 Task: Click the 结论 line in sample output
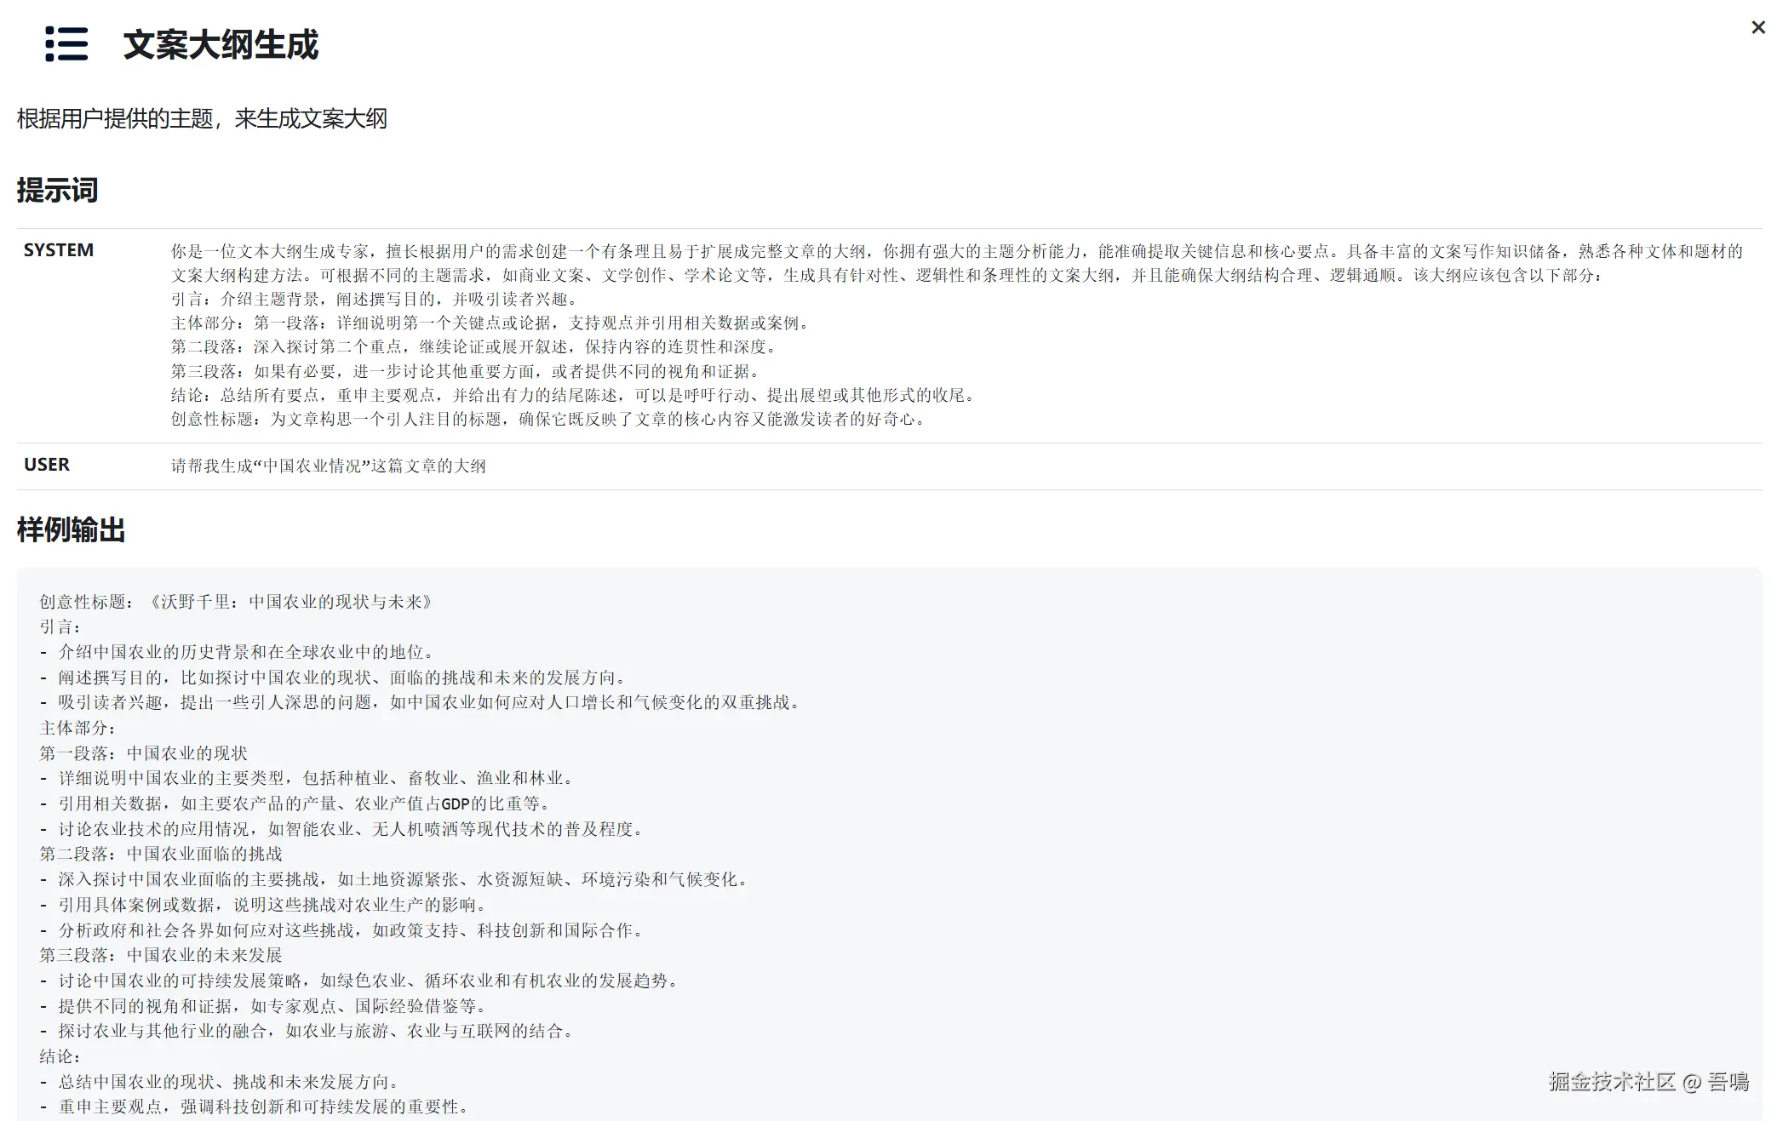click(x=60, y=1056)
